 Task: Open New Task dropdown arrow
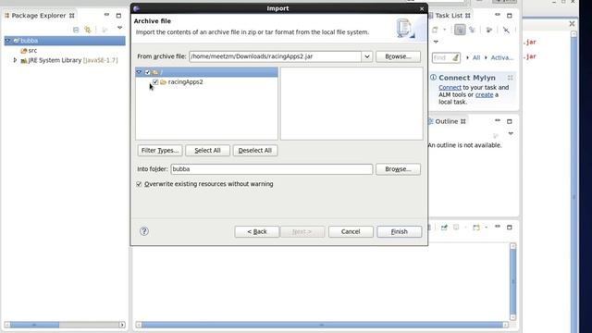coord(444,30)
